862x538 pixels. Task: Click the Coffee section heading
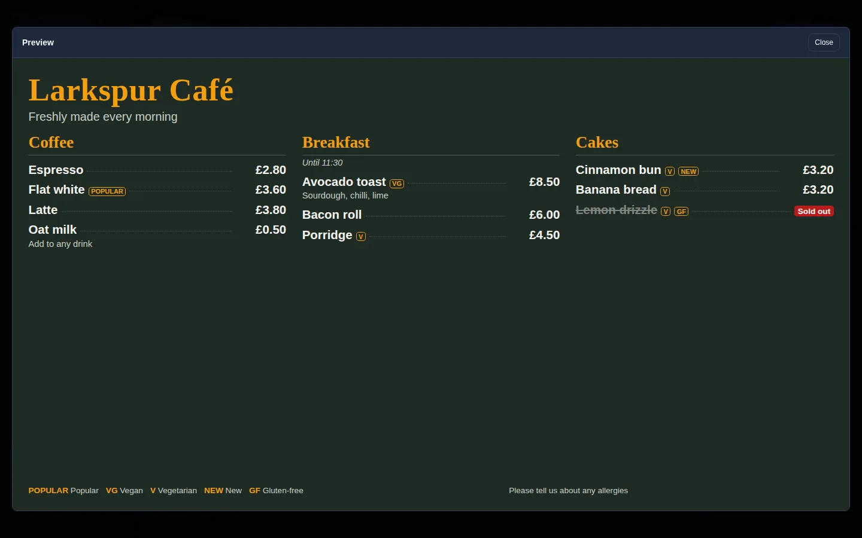51,142
